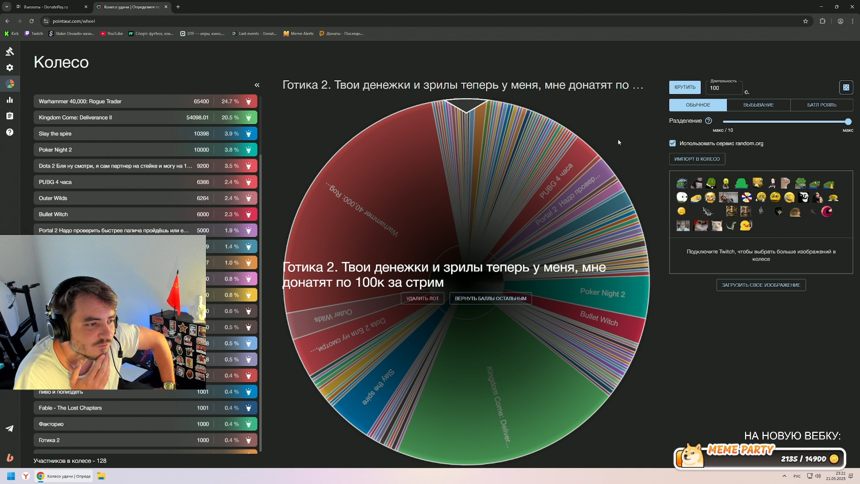Viewport: 860px width, 484px height.
Task: Select Fable - The Lost Chapters row
Action: [x=145, y=408]
